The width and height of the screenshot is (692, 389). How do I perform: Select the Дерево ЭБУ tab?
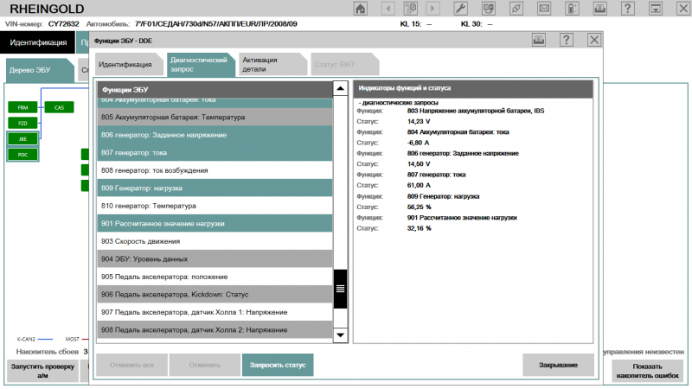click(39, 70)
